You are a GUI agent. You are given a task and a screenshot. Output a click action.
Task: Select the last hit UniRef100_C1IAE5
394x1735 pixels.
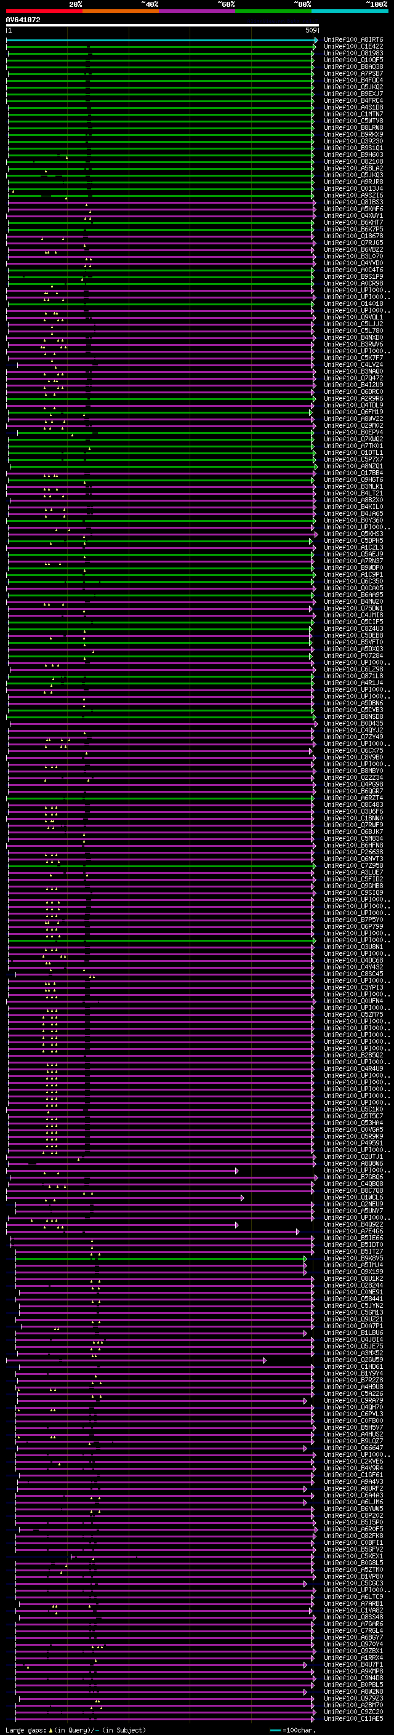coord(353,1719)
